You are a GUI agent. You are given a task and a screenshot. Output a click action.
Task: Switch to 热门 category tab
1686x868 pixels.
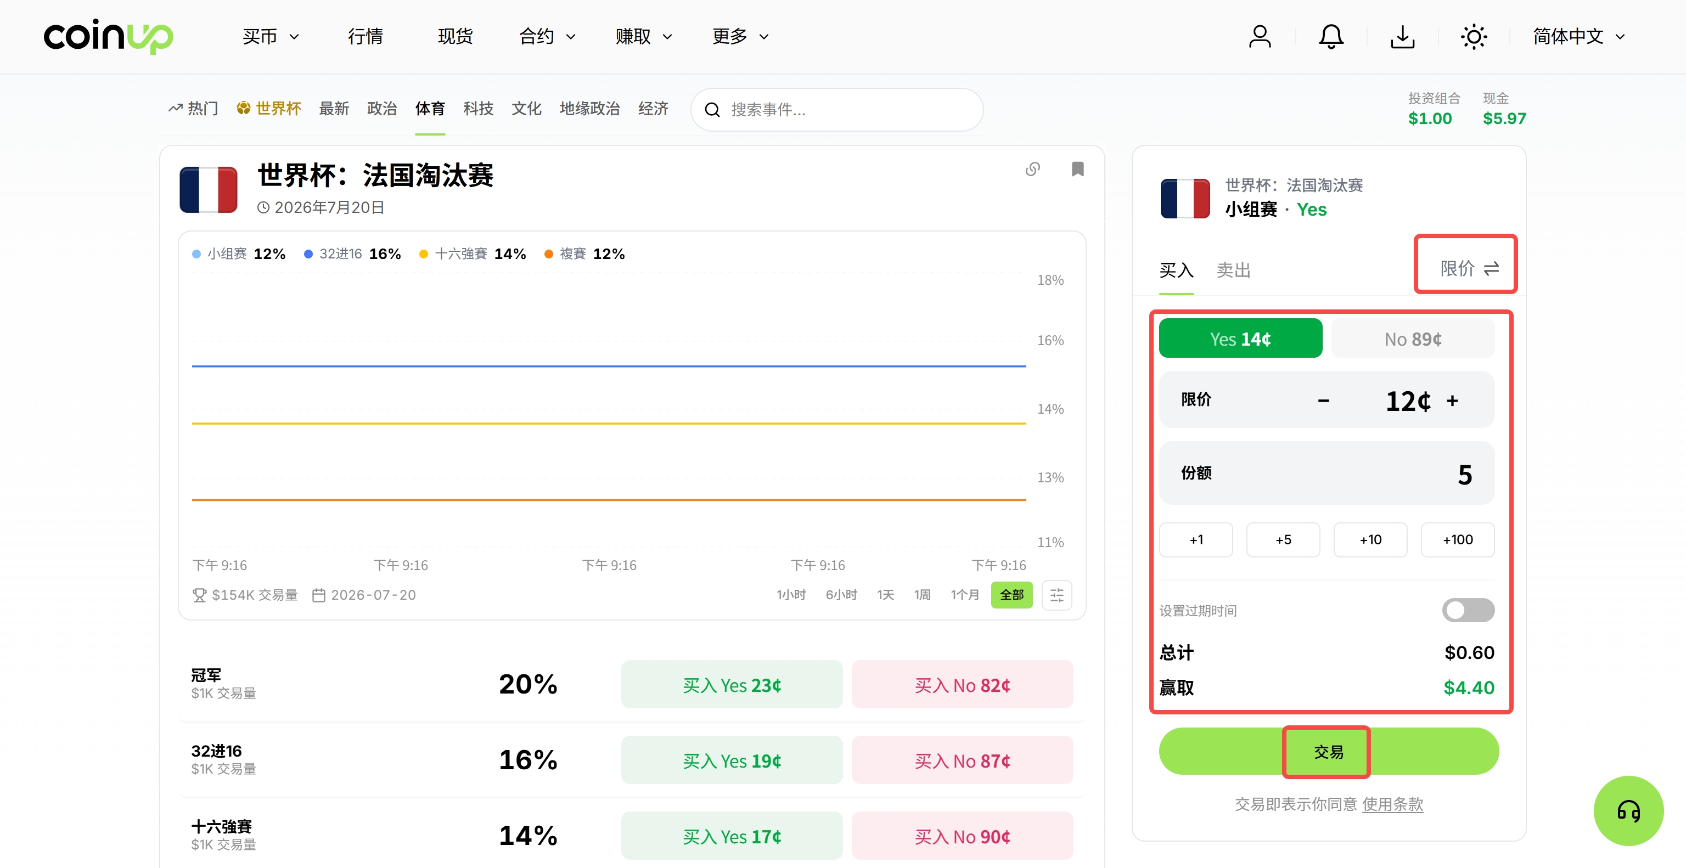coord(193,109)
